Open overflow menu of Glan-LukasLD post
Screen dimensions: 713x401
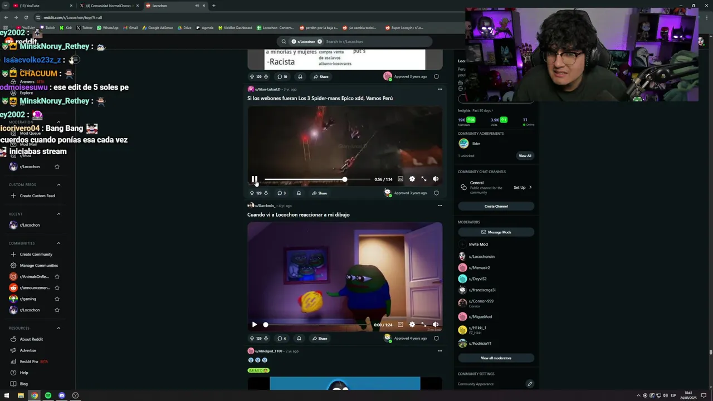click(x=439, y=89)
